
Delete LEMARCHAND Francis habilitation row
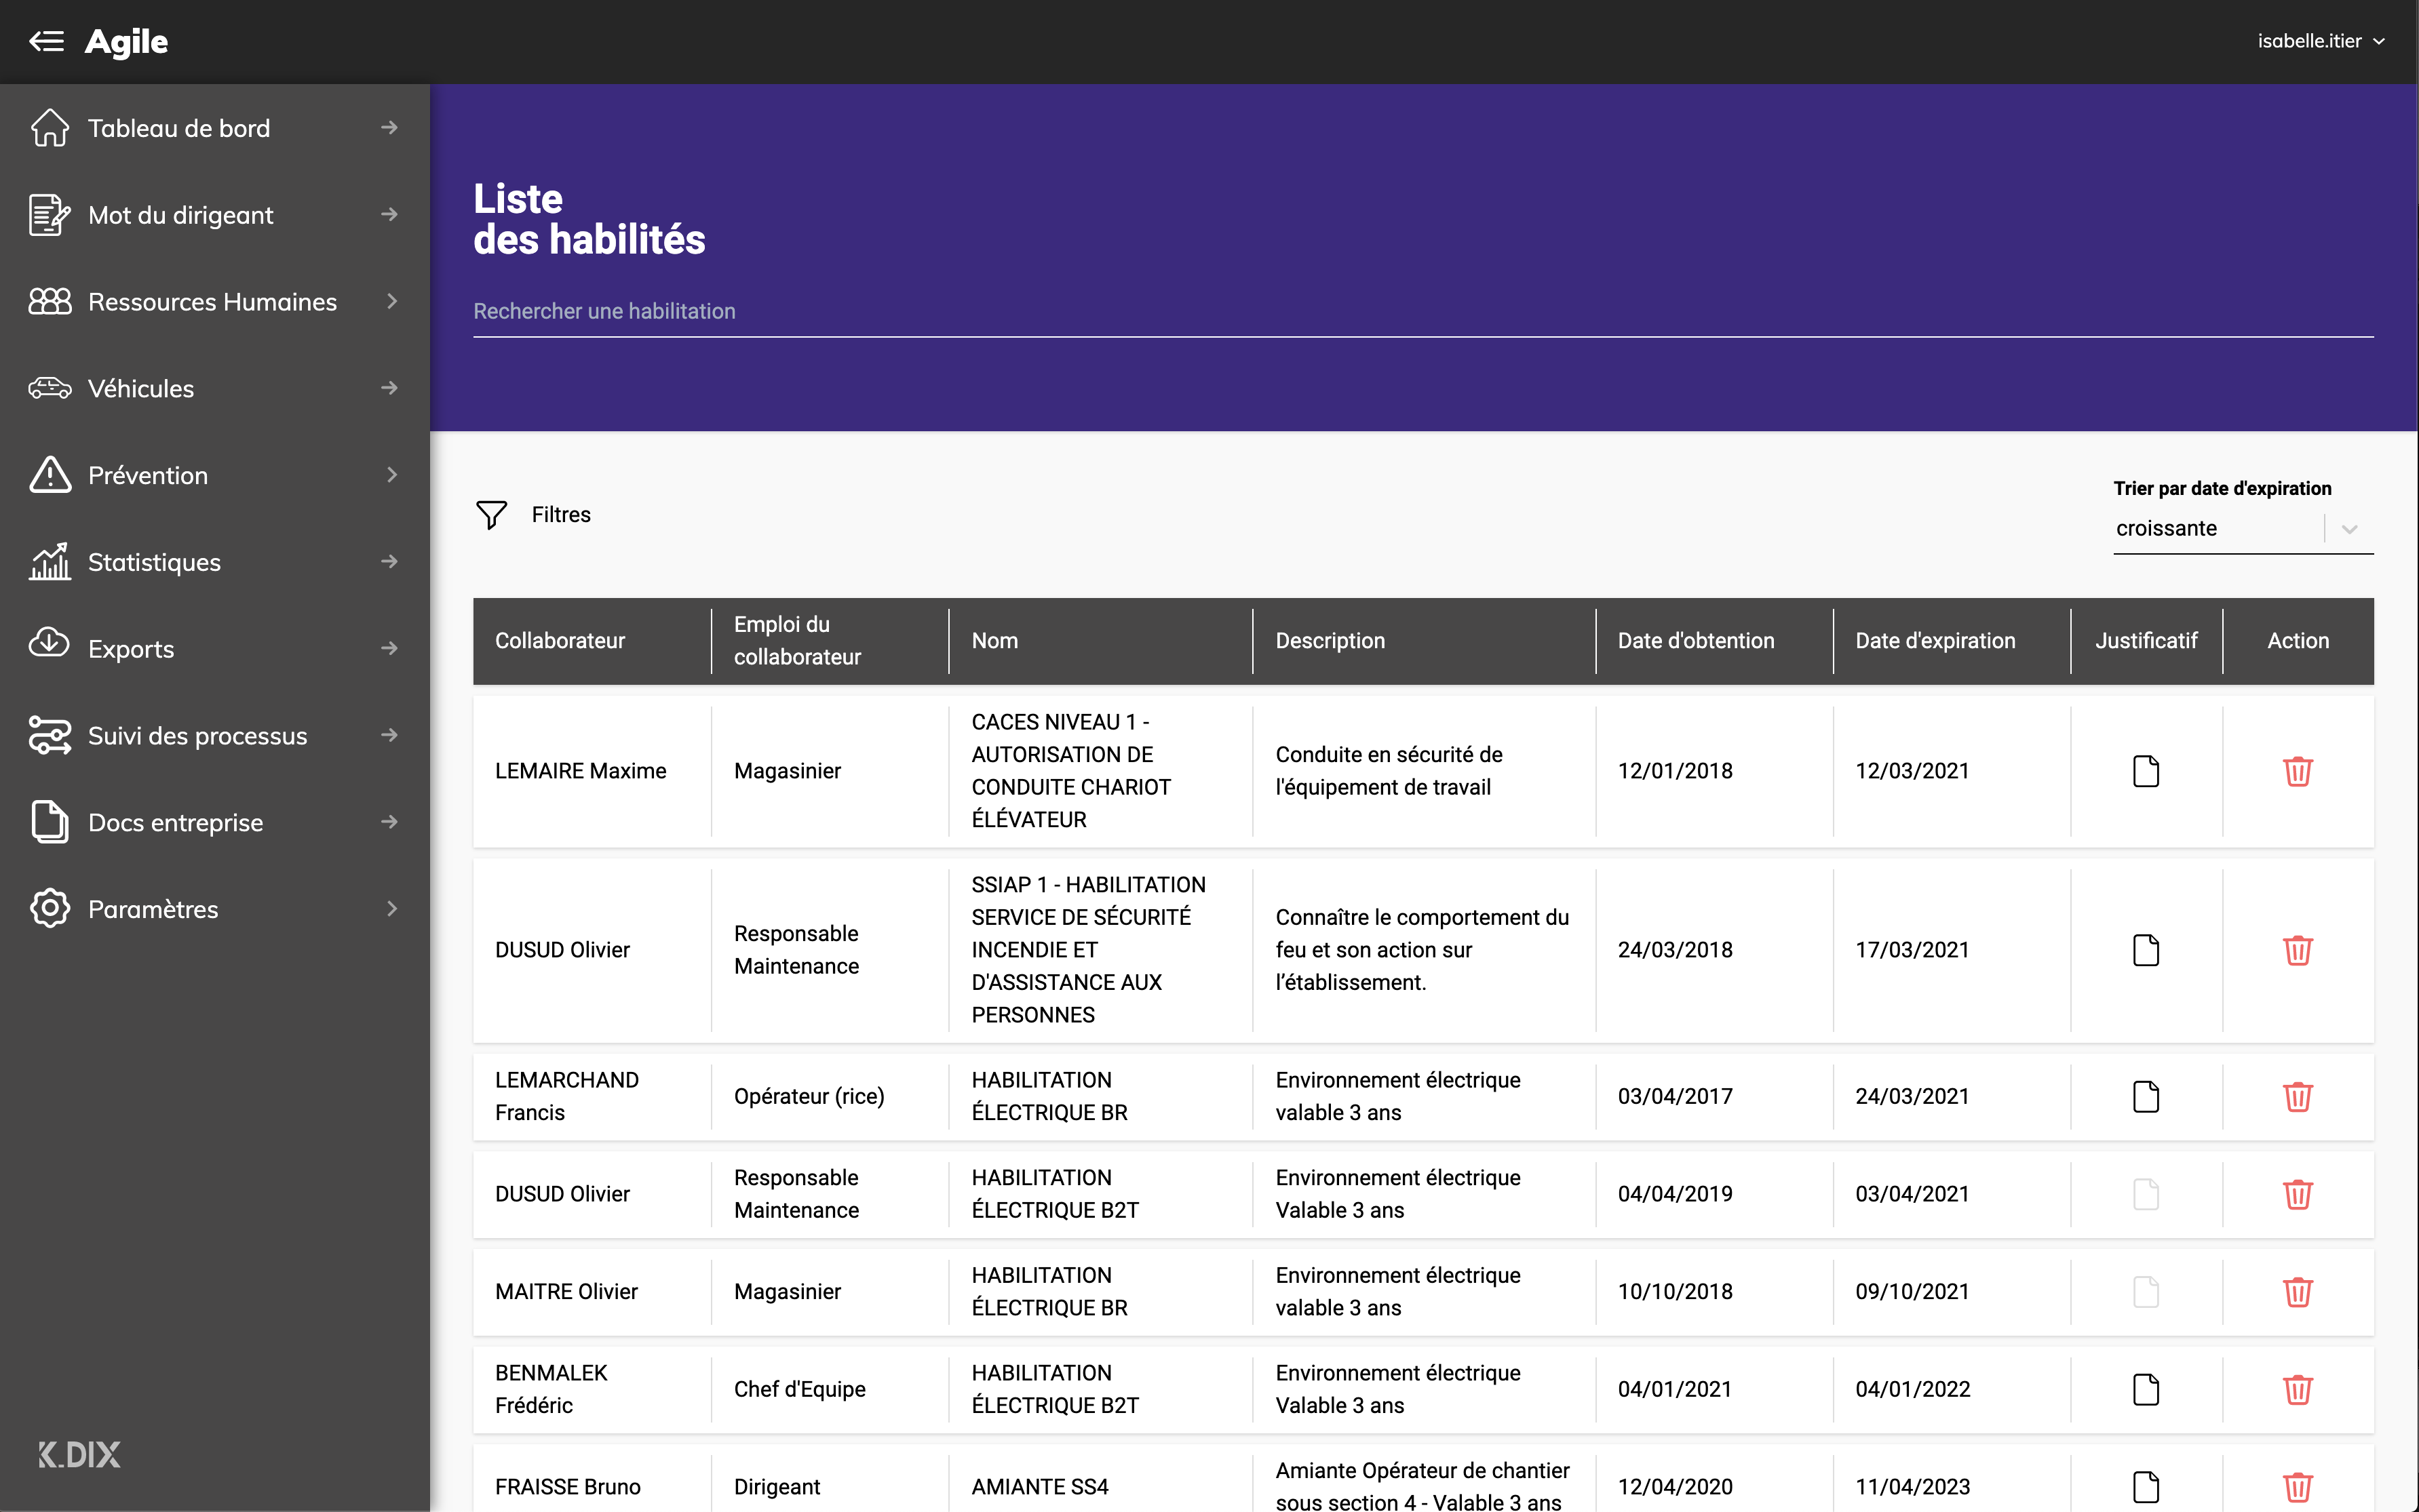pos(2298,1096)
